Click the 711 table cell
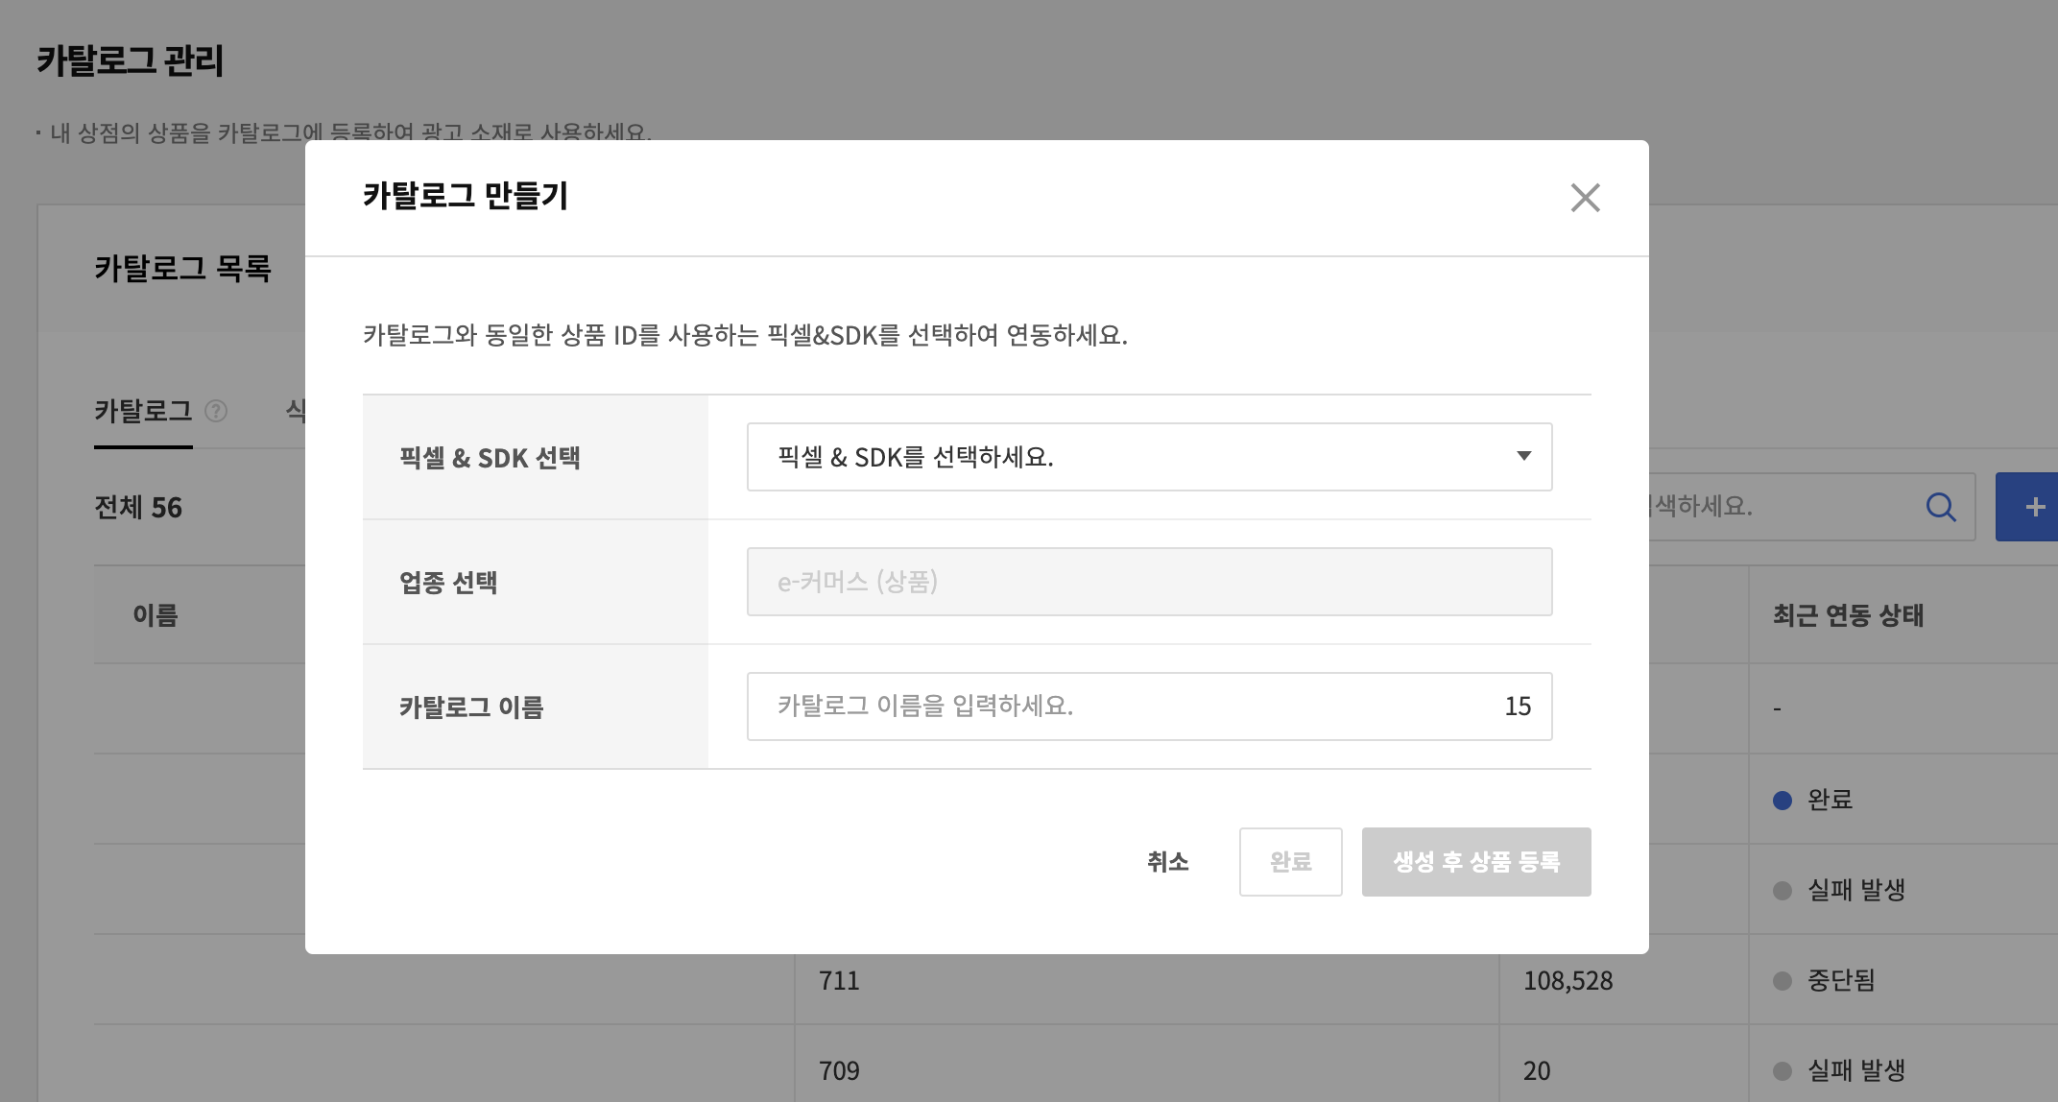 [839, 980]
